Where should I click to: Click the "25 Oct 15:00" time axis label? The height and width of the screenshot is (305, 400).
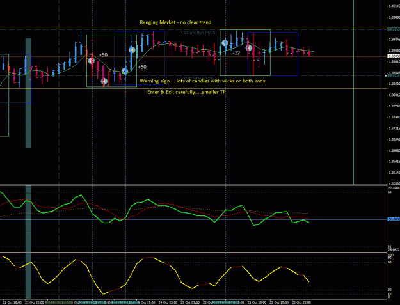257,302
